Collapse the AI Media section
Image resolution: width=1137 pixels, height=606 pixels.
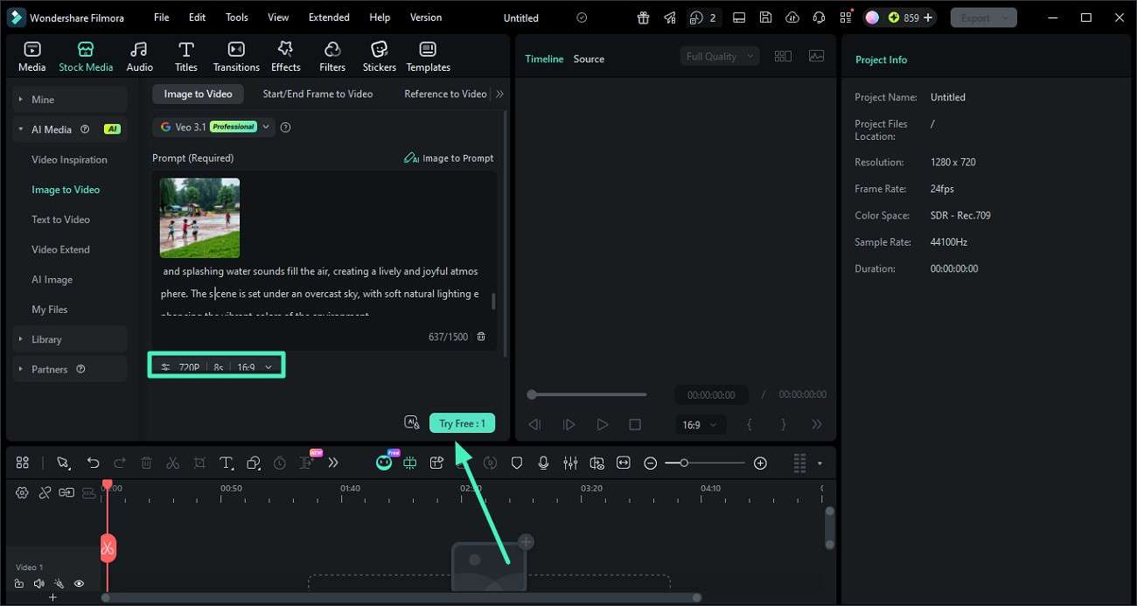tap(70, 129)
